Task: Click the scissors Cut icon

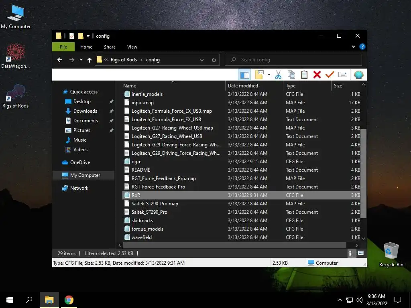Action: coord(278,75)
